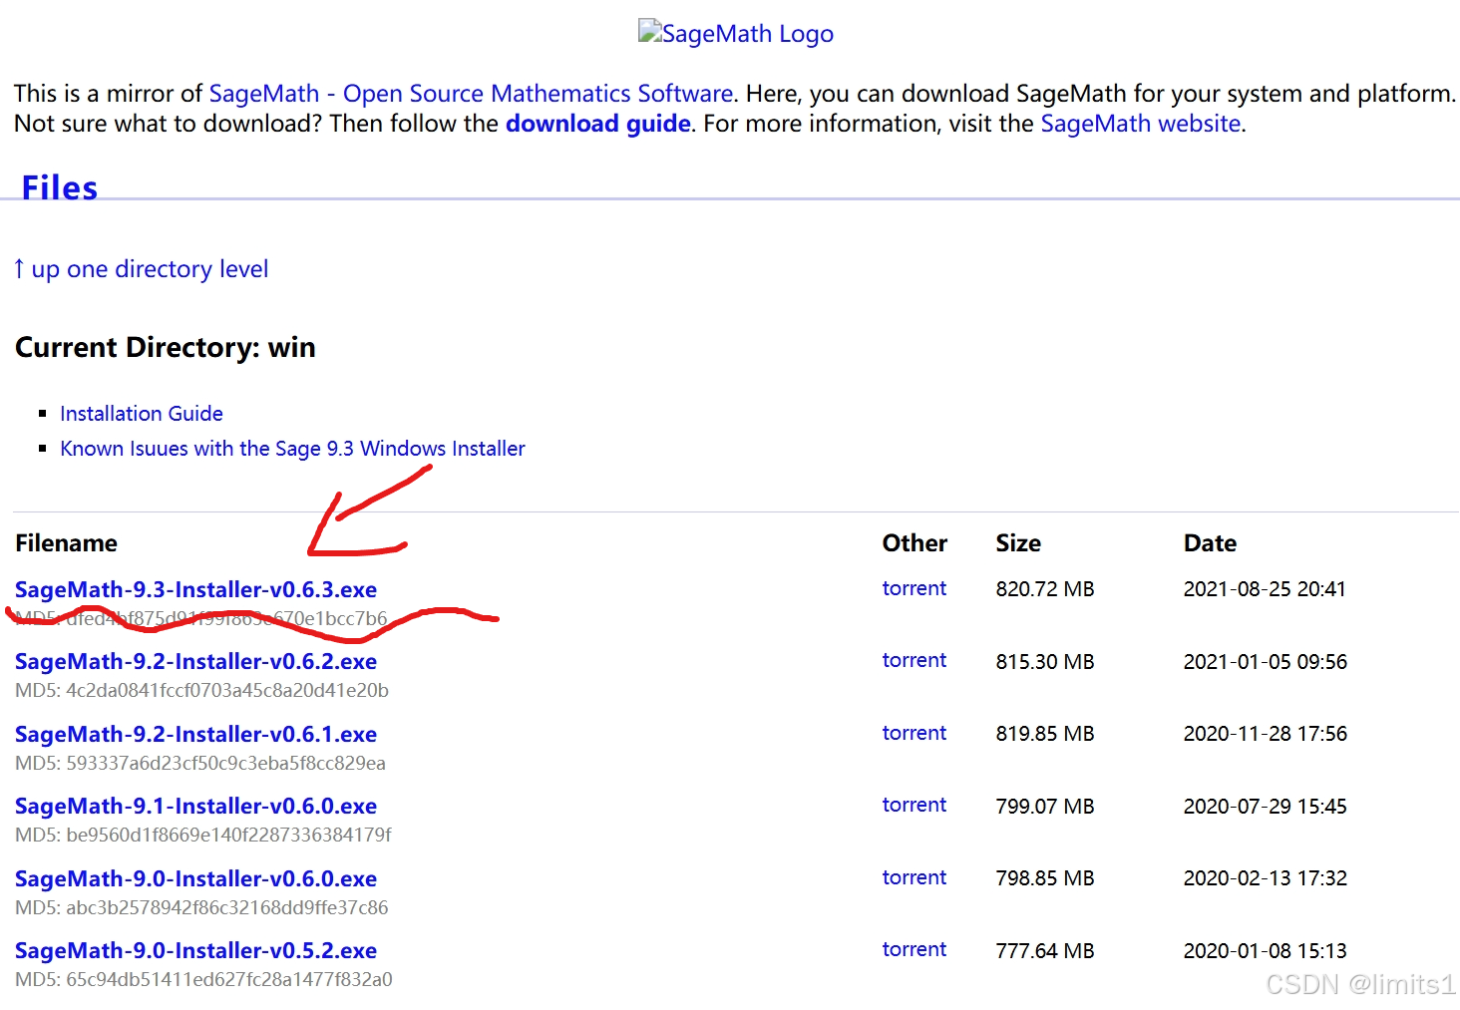
Task: Go up one directory level
Action: click(141, 269)
